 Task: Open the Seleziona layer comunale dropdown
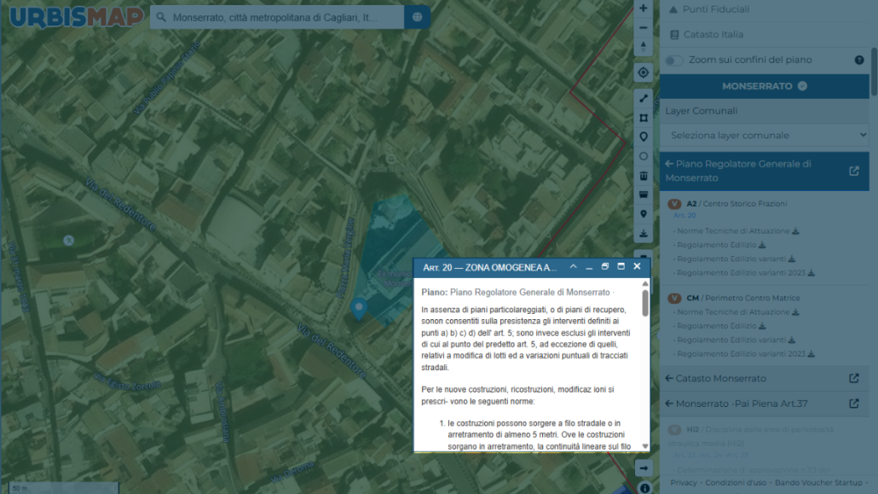[765, 135]
